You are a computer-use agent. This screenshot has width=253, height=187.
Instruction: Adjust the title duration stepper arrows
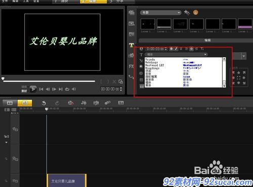coord(166,49)
